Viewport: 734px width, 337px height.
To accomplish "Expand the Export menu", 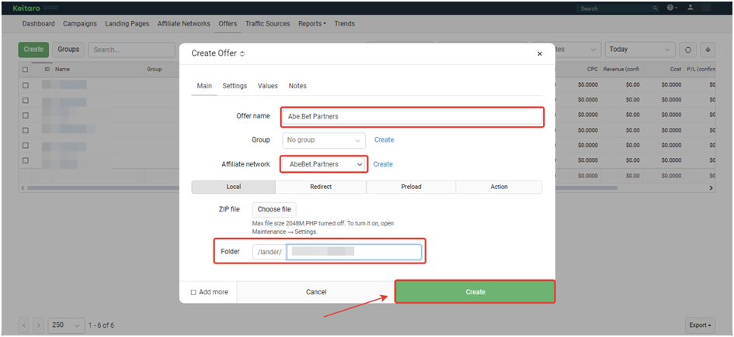I will [701, 325].
